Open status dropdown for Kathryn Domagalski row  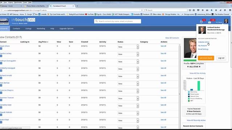tap(128, 62)
